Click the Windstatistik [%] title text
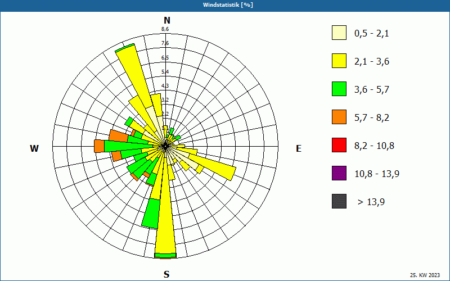Viewport: 450px width, 281px height. click(228, 5)
